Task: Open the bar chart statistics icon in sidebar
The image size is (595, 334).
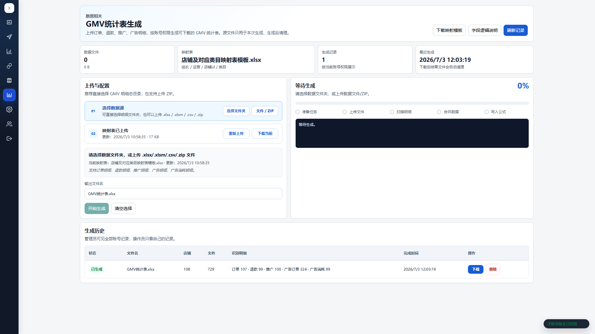Action: (x=9, y=51)
